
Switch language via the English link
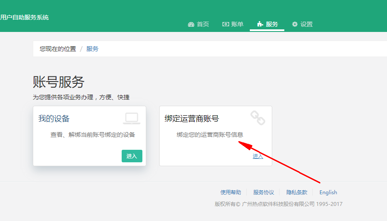pyautogui.click(x=328, y=193)
